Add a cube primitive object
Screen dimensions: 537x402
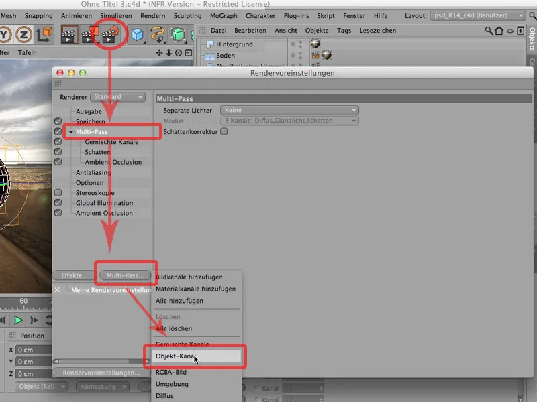(138, 35)
